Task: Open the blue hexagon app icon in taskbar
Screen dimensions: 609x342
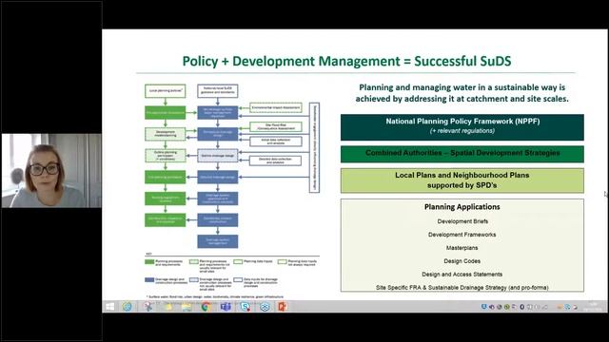Action: coord(265,307)
